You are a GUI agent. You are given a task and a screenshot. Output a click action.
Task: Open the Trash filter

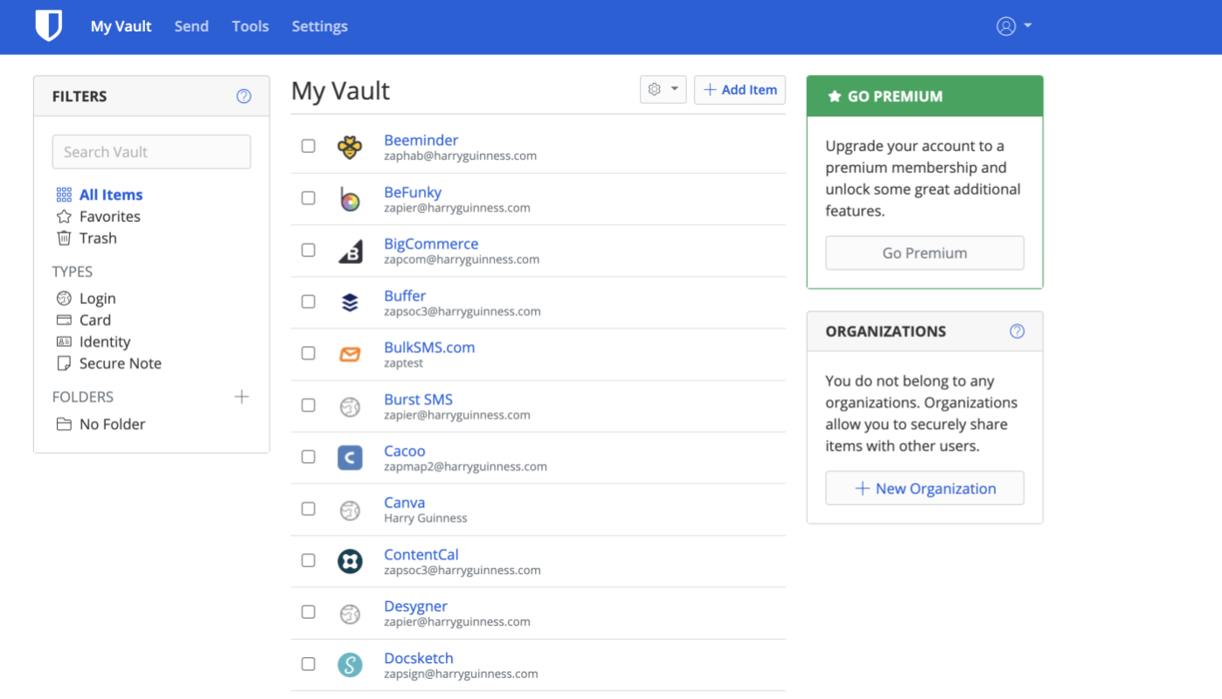(98, 238)
